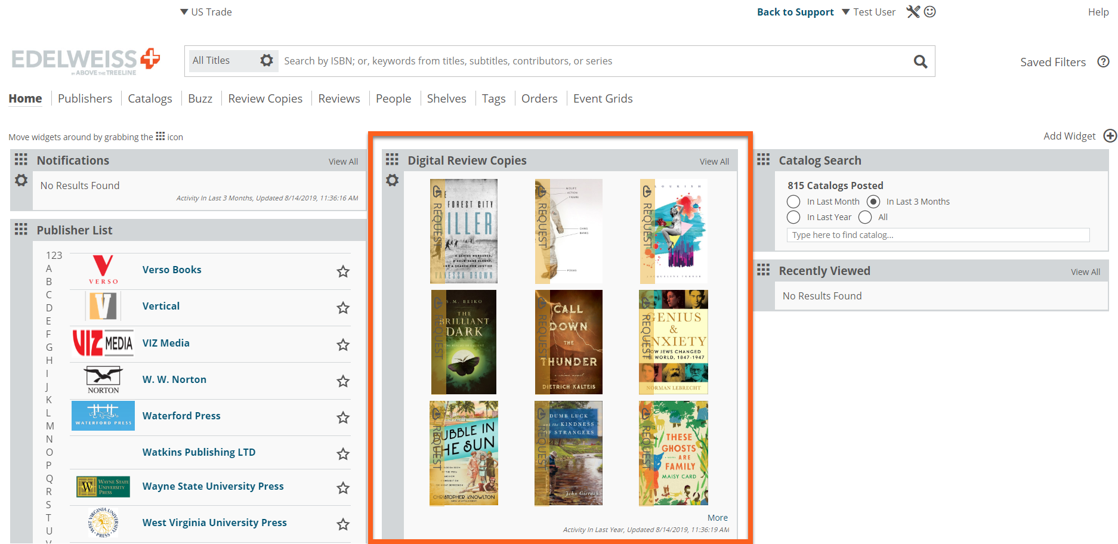Open the Reviews tab

click(339, 98)
